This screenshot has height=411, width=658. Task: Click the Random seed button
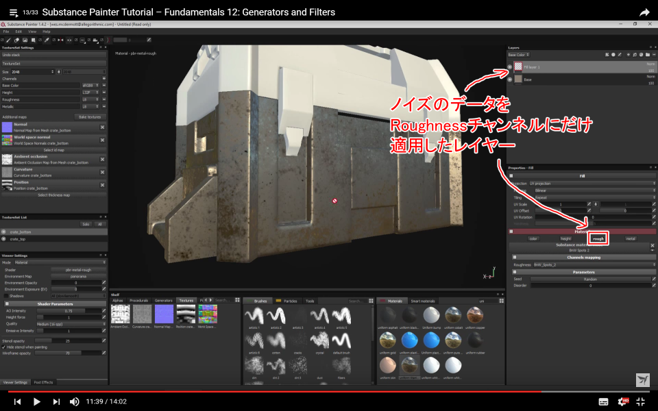click(x=590, y=279)
